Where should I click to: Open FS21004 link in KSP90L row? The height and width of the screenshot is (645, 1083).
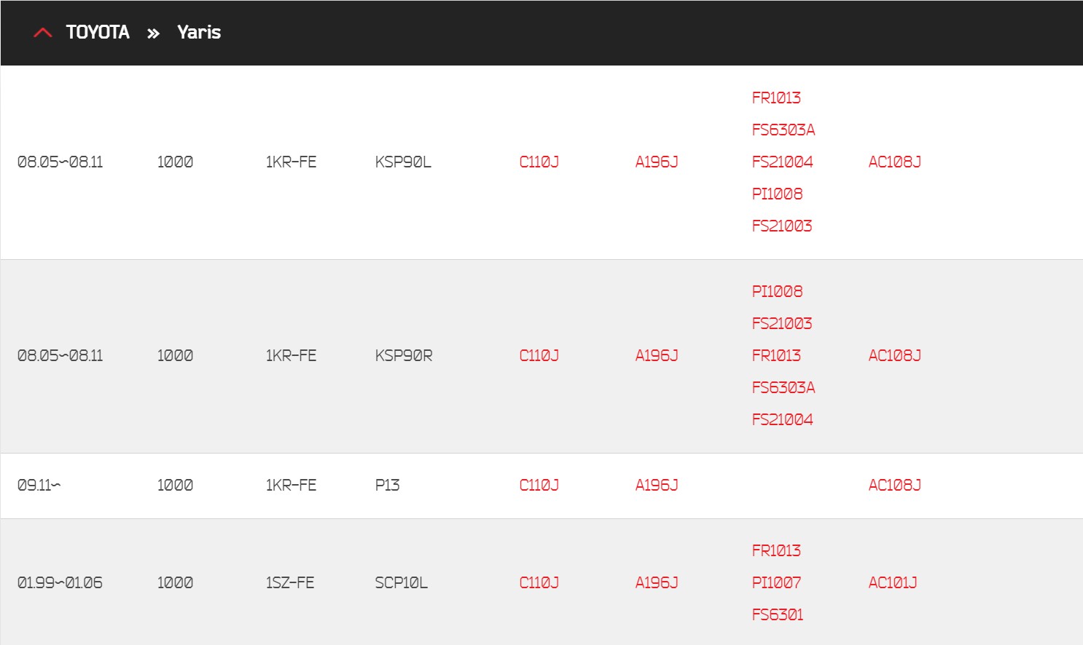[x=782, y=162]
